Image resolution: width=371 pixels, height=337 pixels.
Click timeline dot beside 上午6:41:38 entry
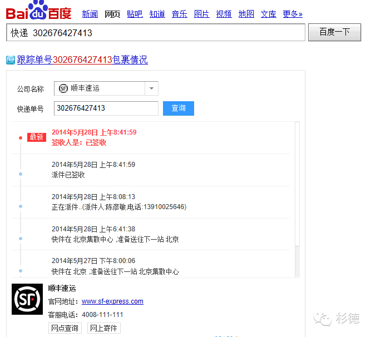click(x=21, y=239)
